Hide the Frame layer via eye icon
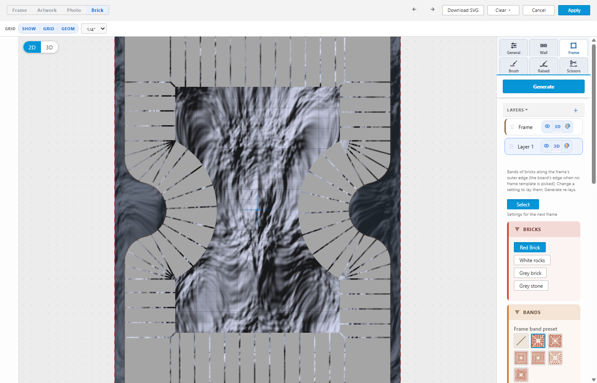Image resolution: width=597 pixels, height=383 pixels. click(547, 126)
